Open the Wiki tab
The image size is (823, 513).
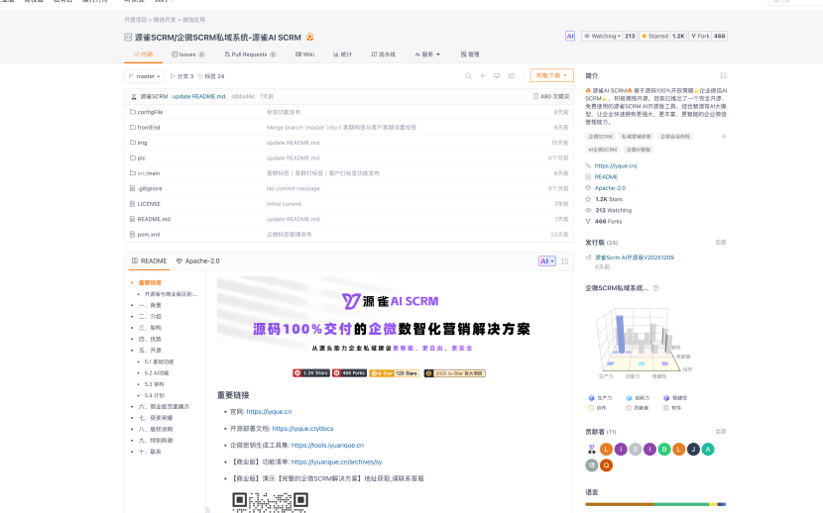pos(305,53)
